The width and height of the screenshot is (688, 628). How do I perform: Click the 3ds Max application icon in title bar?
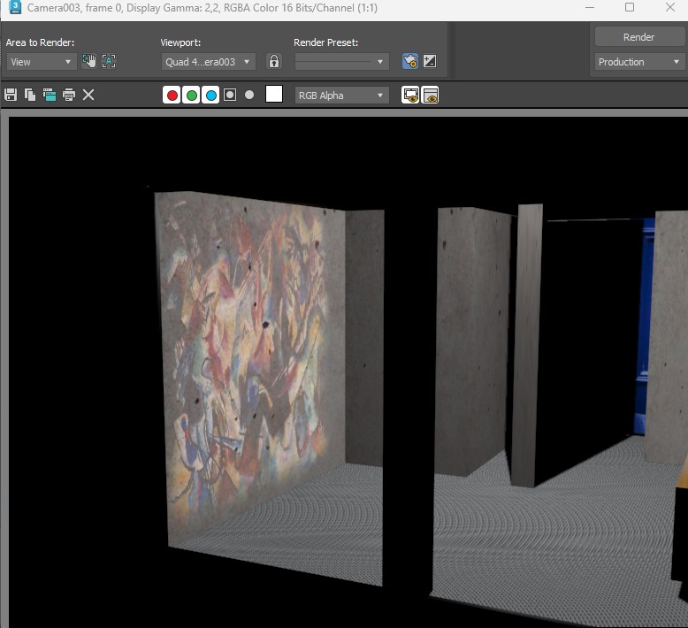pyautogui.click(x=15, y=7)
